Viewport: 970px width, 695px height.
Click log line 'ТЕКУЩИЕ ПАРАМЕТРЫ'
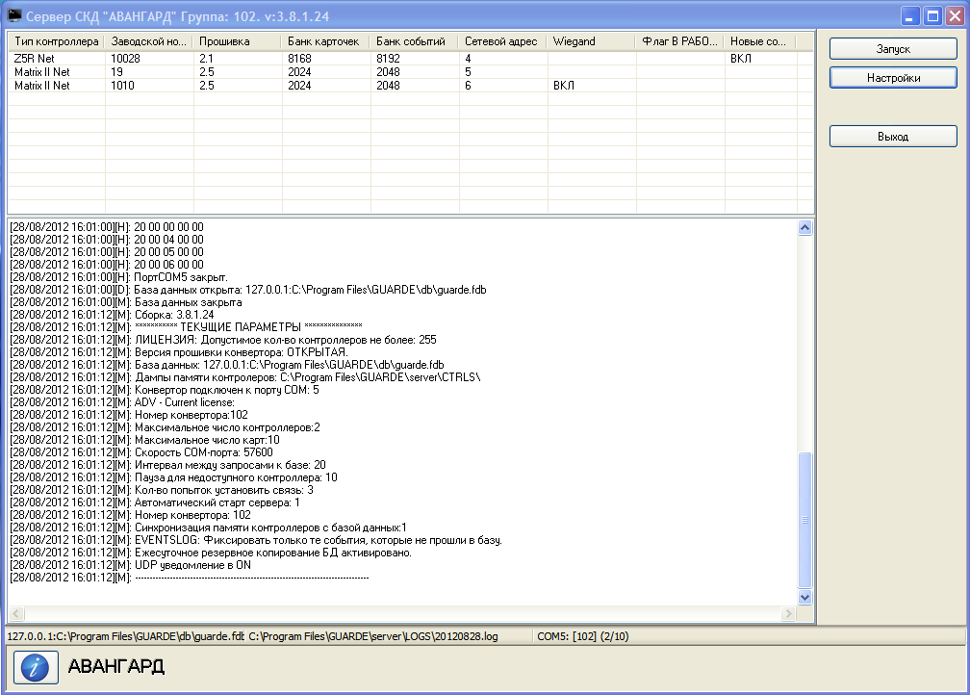pos(187,326)
